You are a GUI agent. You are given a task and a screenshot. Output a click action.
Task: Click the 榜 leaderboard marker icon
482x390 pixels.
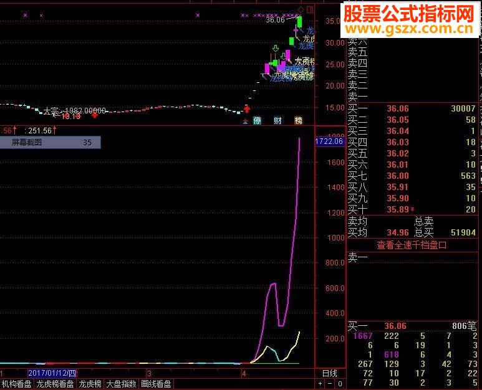[298, 121]
